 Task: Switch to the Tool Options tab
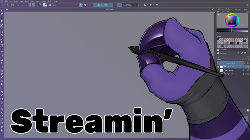[x=237, y=9]
